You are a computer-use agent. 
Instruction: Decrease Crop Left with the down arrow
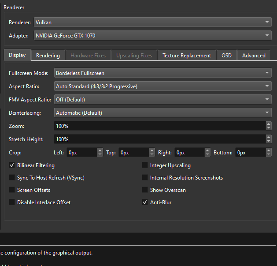100,154
